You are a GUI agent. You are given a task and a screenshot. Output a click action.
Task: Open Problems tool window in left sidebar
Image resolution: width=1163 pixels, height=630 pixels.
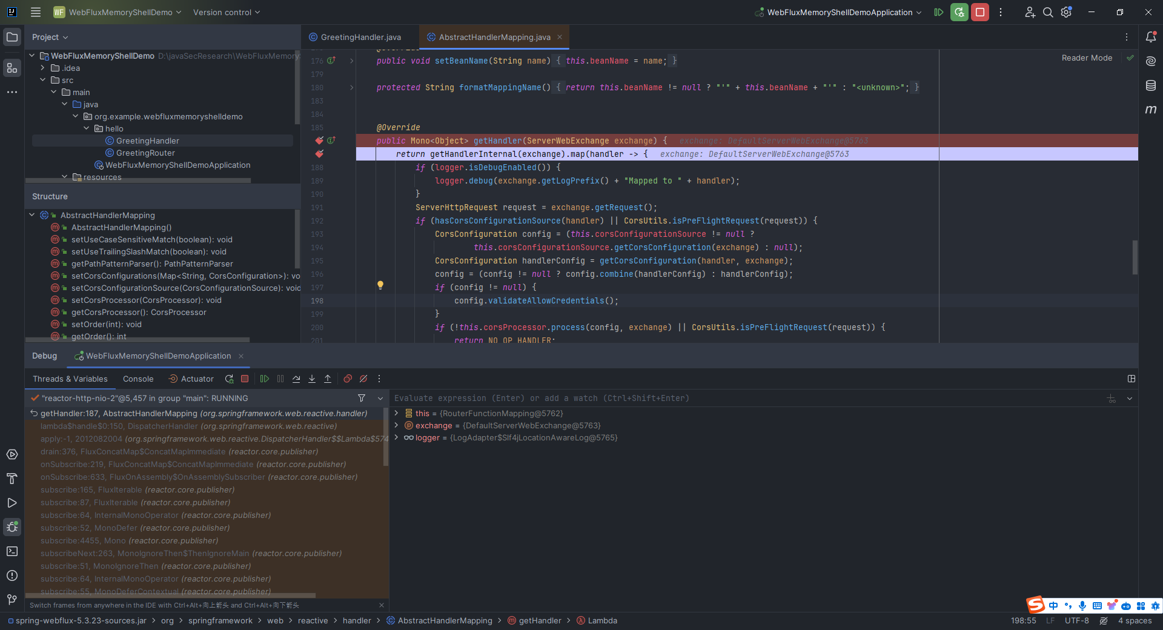[x=12, y=575]
